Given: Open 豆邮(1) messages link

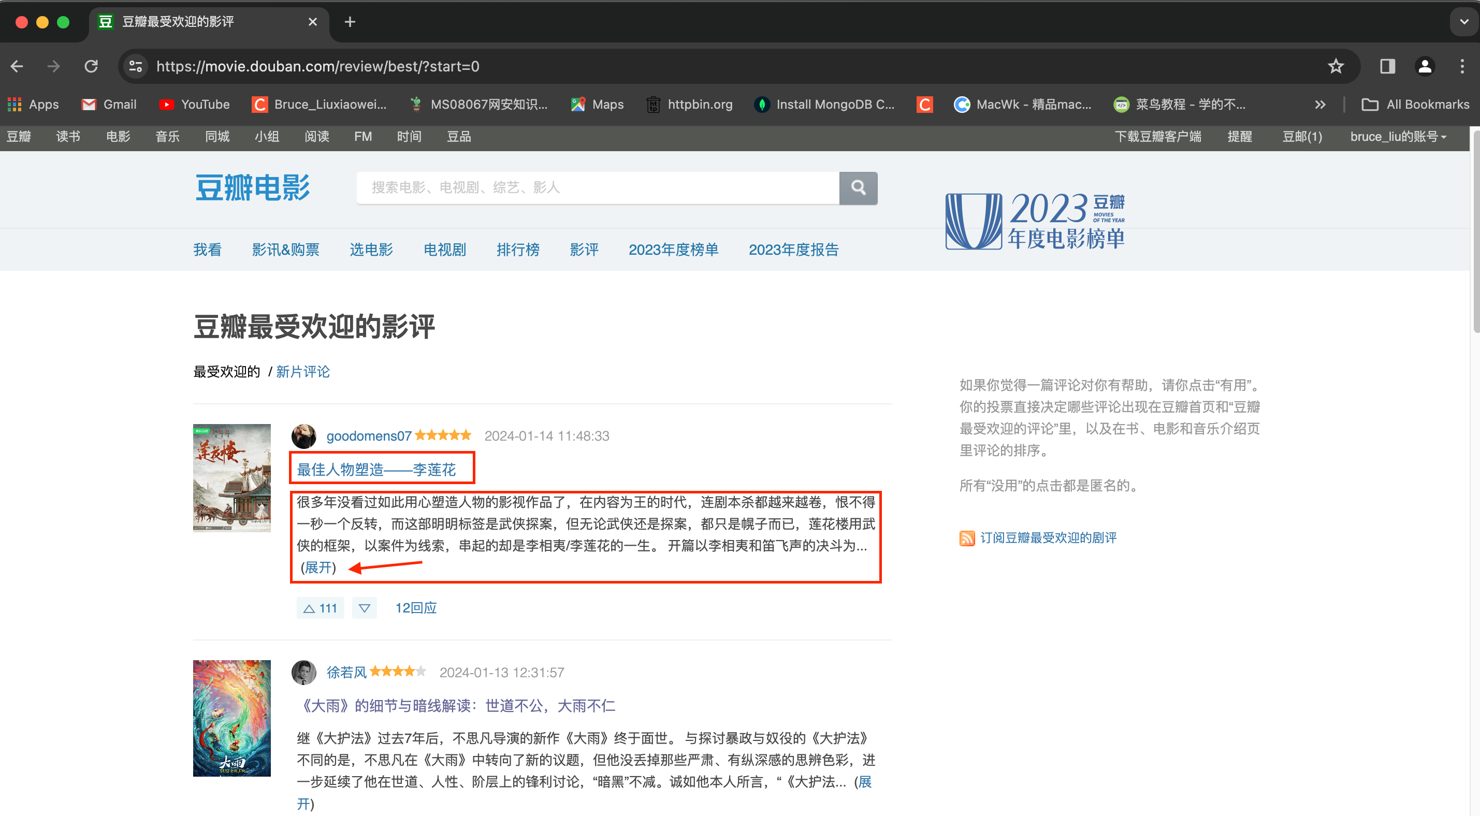Looking at the screenshot, I should (x=1302, y=137).
